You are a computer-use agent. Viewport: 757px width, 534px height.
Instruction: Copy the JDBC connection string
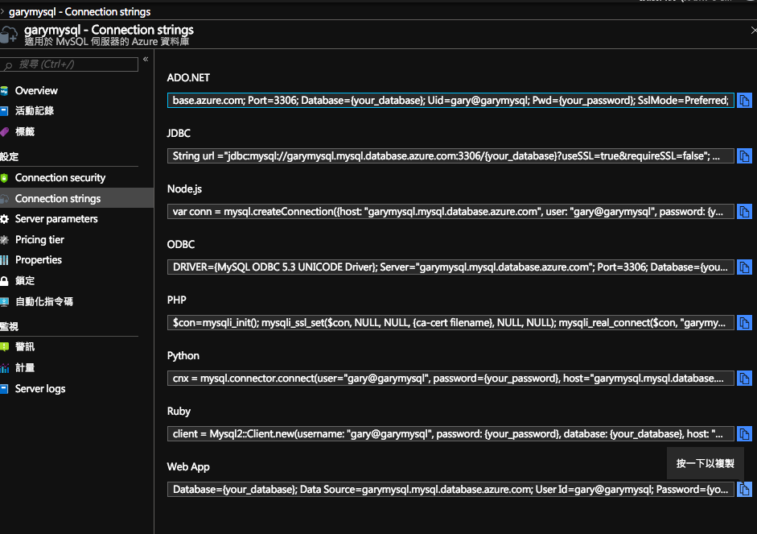(x=744, y=156)
